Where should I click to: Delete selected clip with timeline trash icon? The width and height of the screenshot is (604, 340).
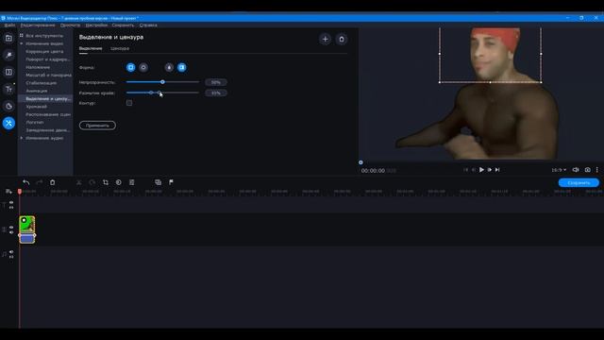pos(53,182)
